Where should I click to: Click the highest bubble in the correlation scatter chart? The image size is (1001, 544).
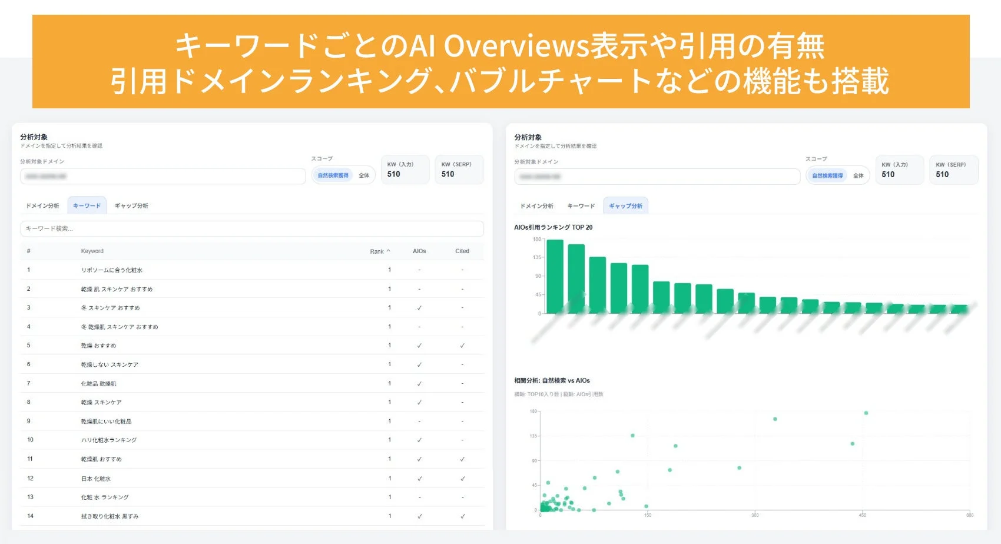[x=867, y=413]
